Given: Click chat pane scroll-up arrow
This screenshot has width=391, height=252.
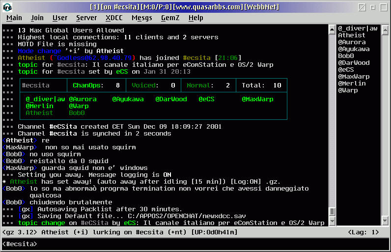Looking at the screenshot, I should 332,28.
